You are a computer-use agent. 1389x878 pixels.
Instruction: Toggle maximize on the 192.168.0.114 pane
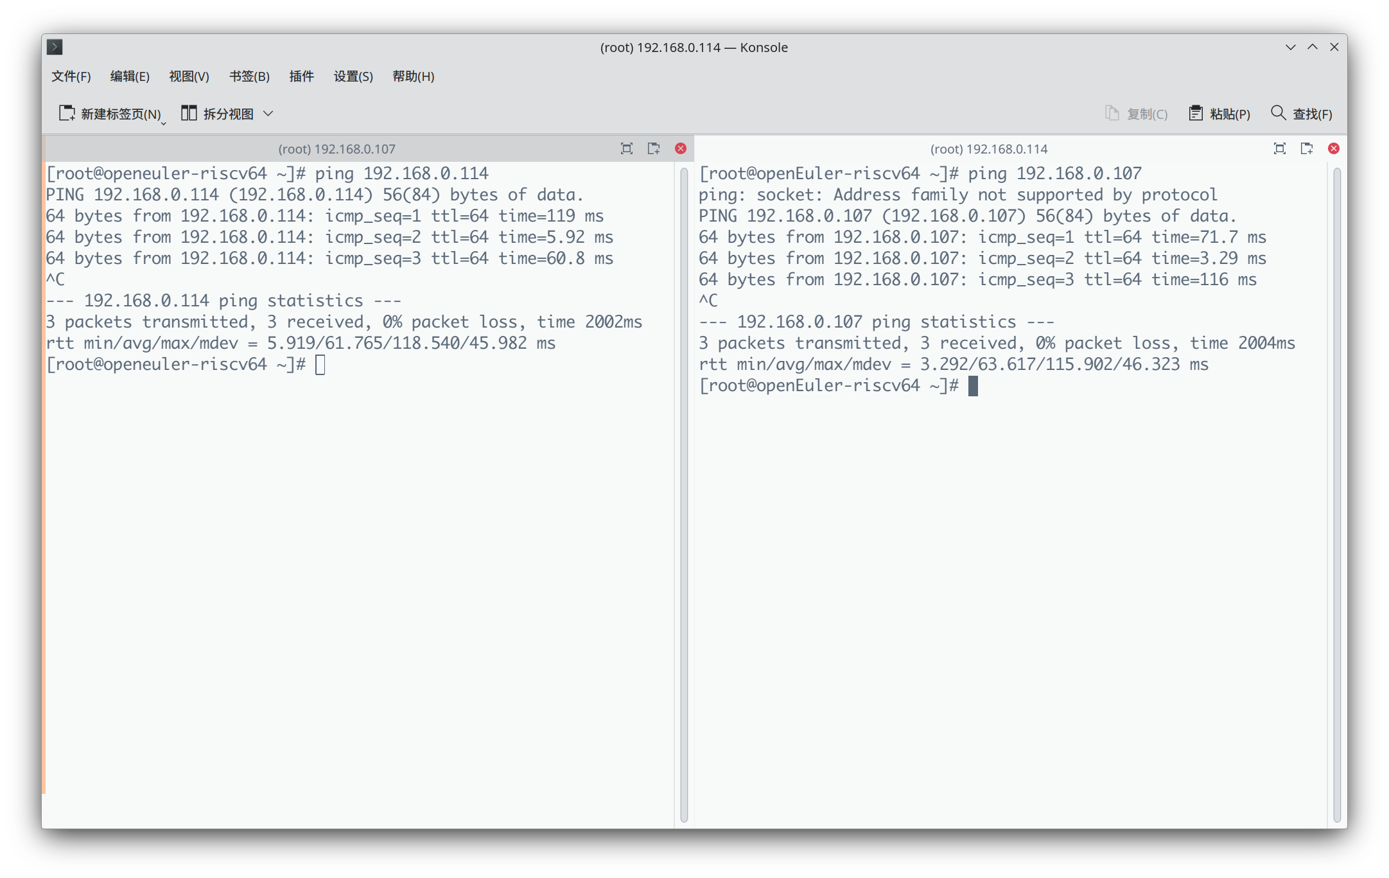pos(1280,148)
